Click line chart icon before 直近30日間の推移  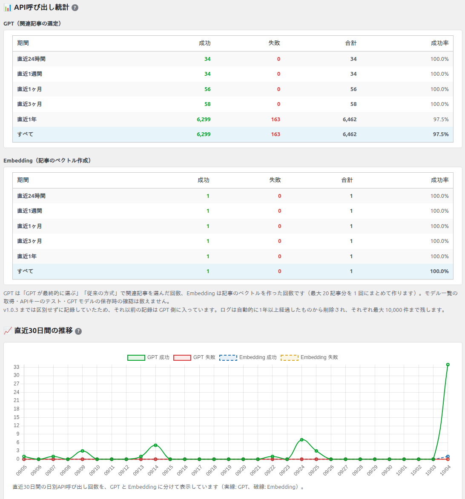(x=8, y=331)
